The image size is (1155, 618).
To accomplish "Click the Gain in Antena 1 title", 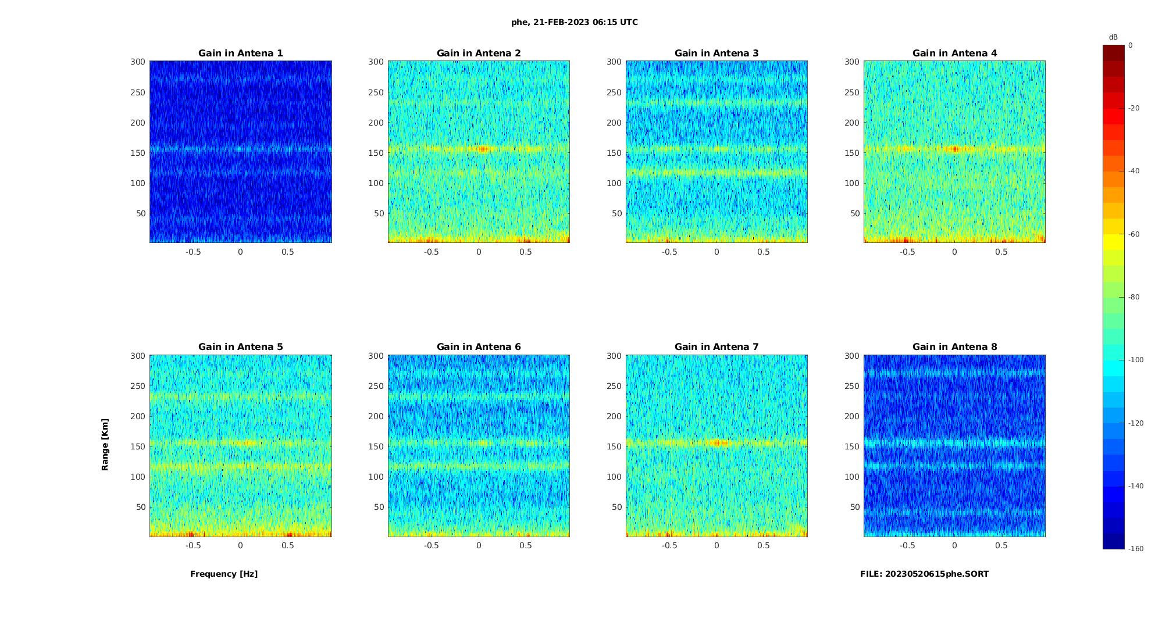I will point(241,53).
